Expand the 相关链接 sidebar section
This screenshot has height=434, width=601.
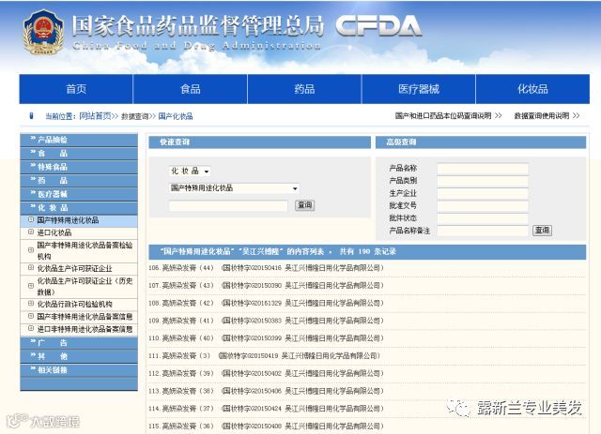[79, 370]
